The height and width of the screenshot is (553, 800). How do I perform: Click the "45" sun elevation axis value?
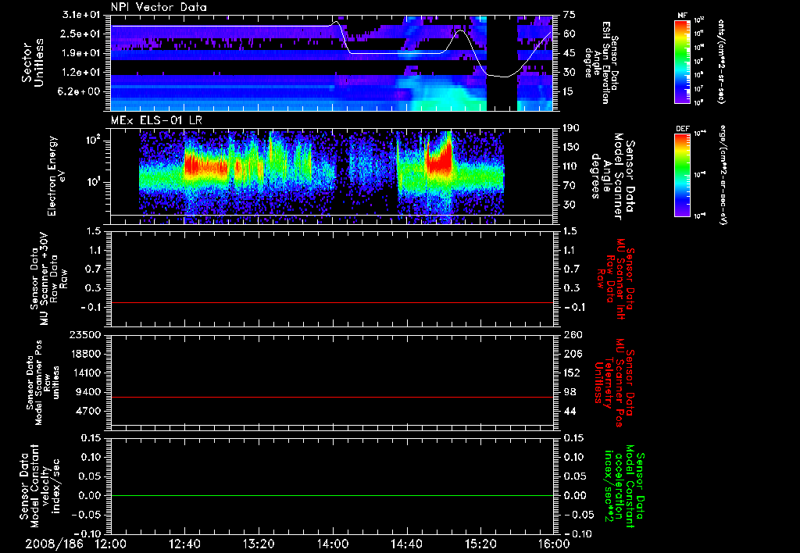[x=569, y=53]
